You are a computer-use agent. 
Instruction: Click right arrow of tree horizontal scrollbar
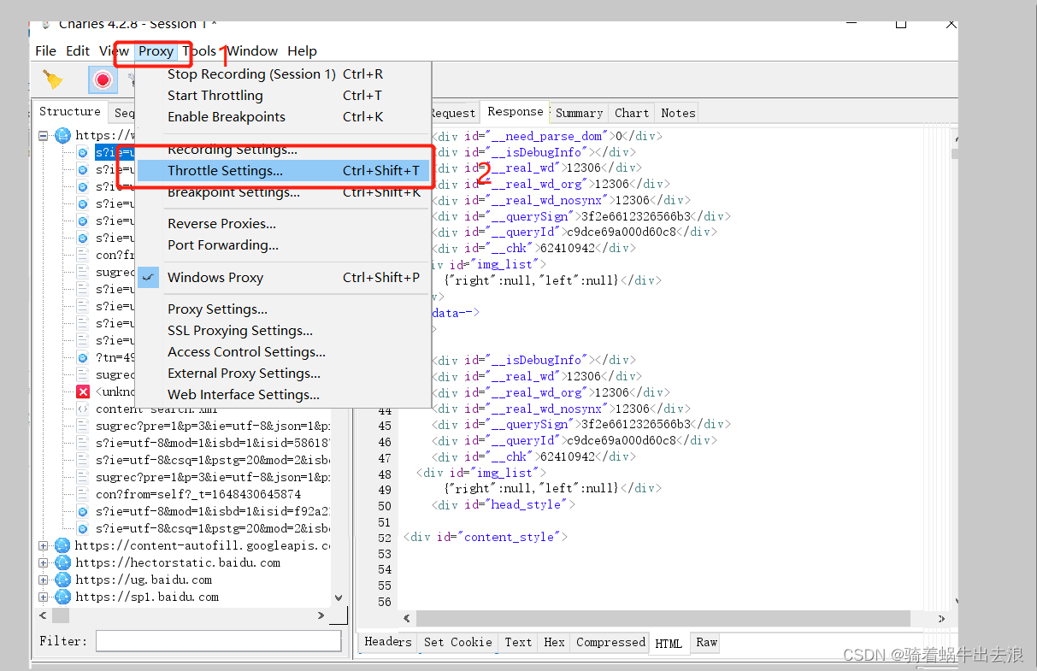pos(321,615)
